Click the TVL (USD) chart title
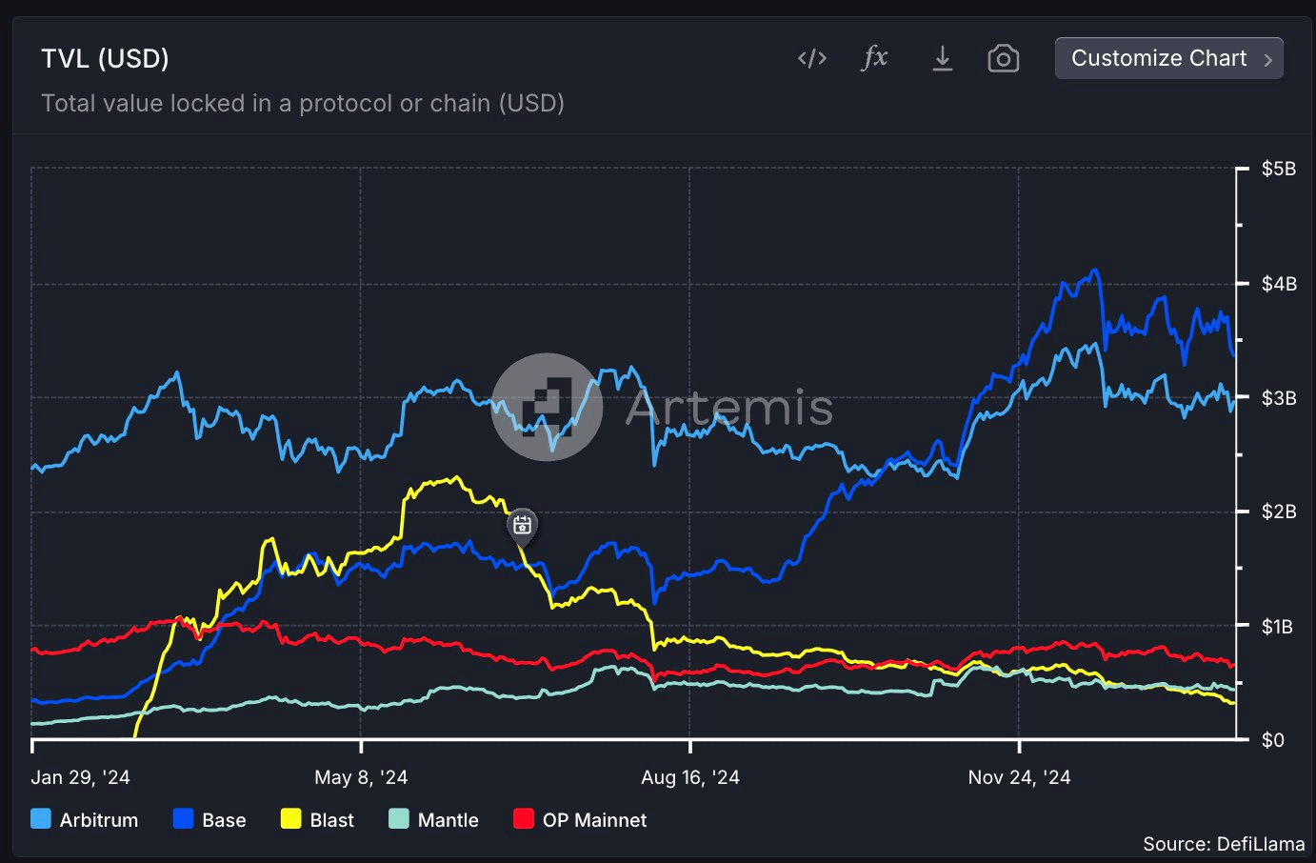This screenshot has height=863, width=1316. coord(105,59)
